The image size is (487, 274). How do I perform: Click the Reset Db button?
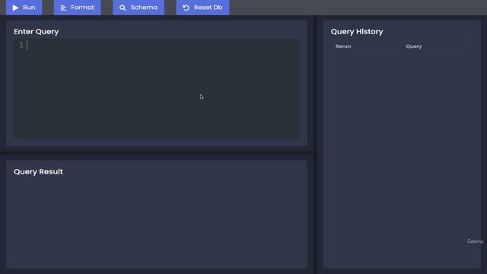pyautogui.click(x=203, y=8)
